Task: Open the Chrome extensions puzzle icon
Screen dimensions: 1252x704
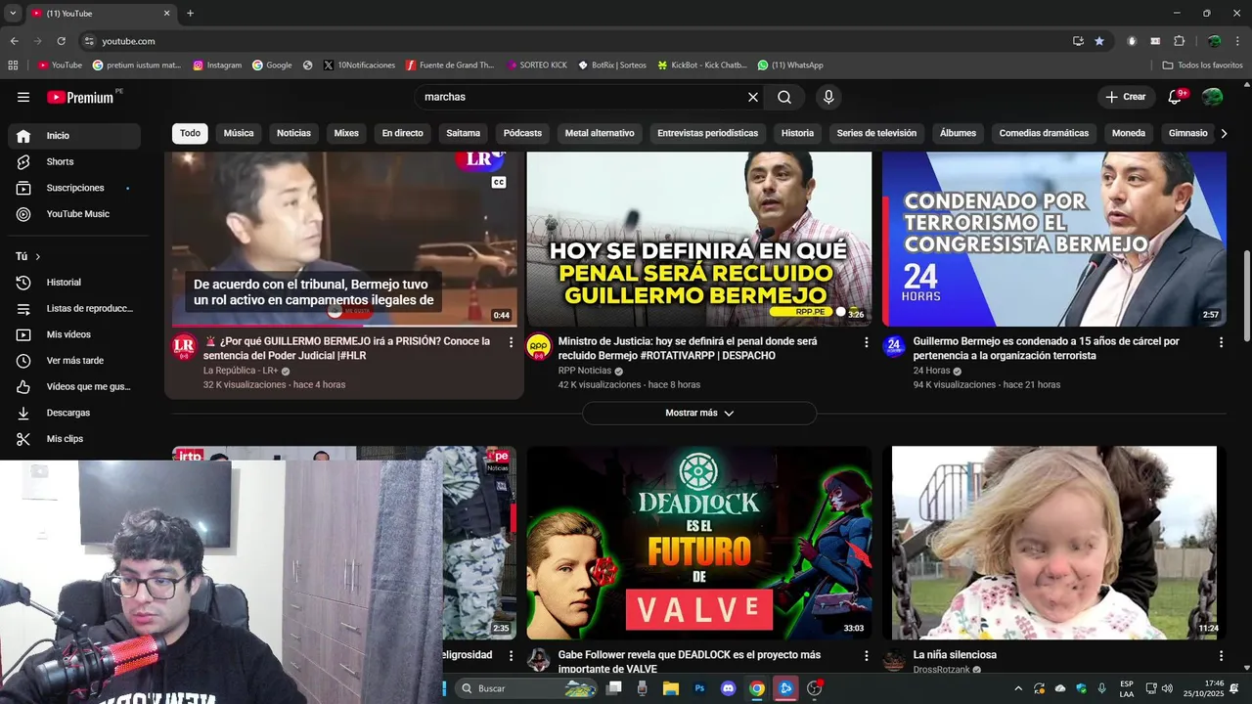Action: click(1179, 41)
